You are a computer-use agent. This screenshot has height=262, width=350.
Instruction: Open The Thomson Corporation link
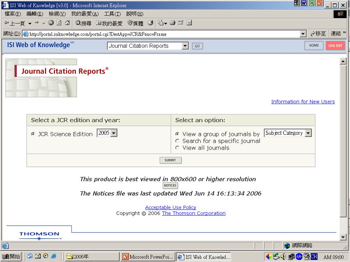click(x=194, y=213)
